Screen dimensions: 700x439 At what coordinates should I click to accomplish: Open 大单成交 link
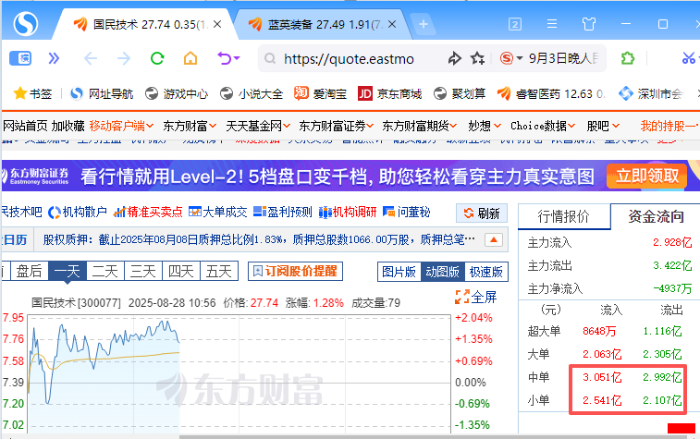coord(218,212)
